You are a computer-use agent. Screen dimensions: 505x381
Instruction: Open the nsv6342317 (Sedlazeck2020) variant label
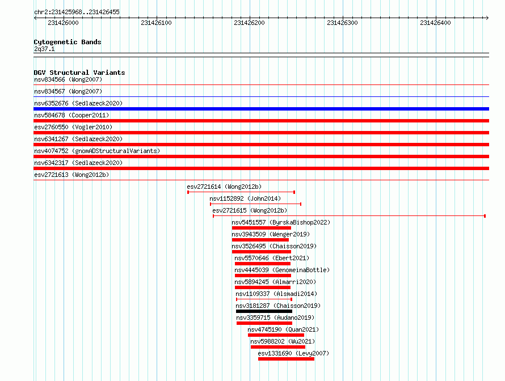[78, 163]
